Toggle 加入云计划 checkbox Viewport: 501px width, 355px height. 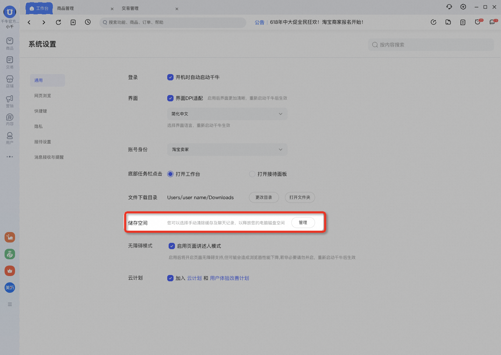[170, 278]
